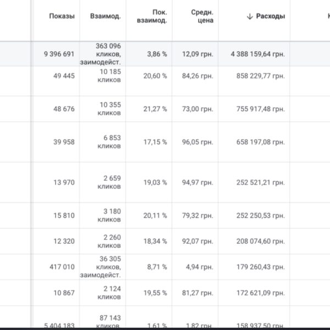Select the 17,15 % rate cell

(155, 142)
